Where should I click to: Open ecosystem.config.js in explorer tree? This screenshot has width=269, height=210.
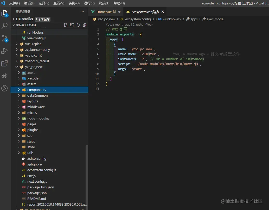(x=42, y=170)
